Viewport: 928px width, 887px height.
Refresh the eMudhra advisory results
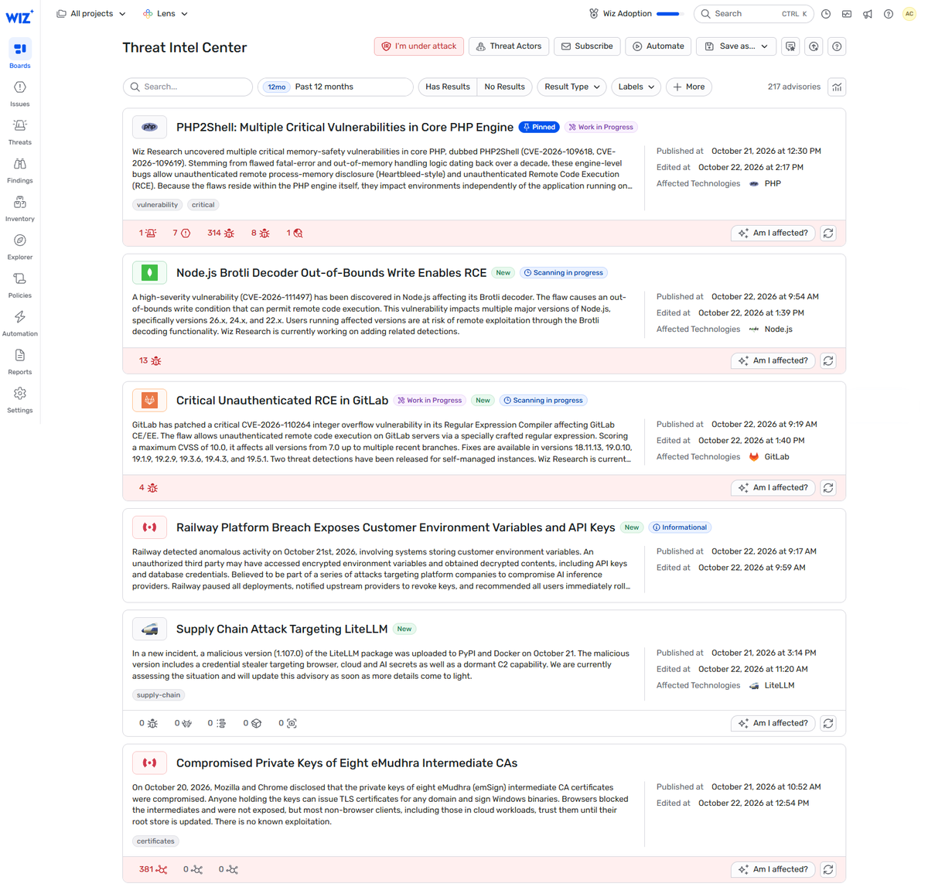click(828, 870)
